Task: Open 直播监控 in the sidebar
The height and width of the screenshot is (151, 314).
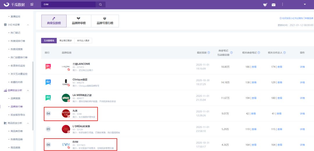Action: coord(15,16)
